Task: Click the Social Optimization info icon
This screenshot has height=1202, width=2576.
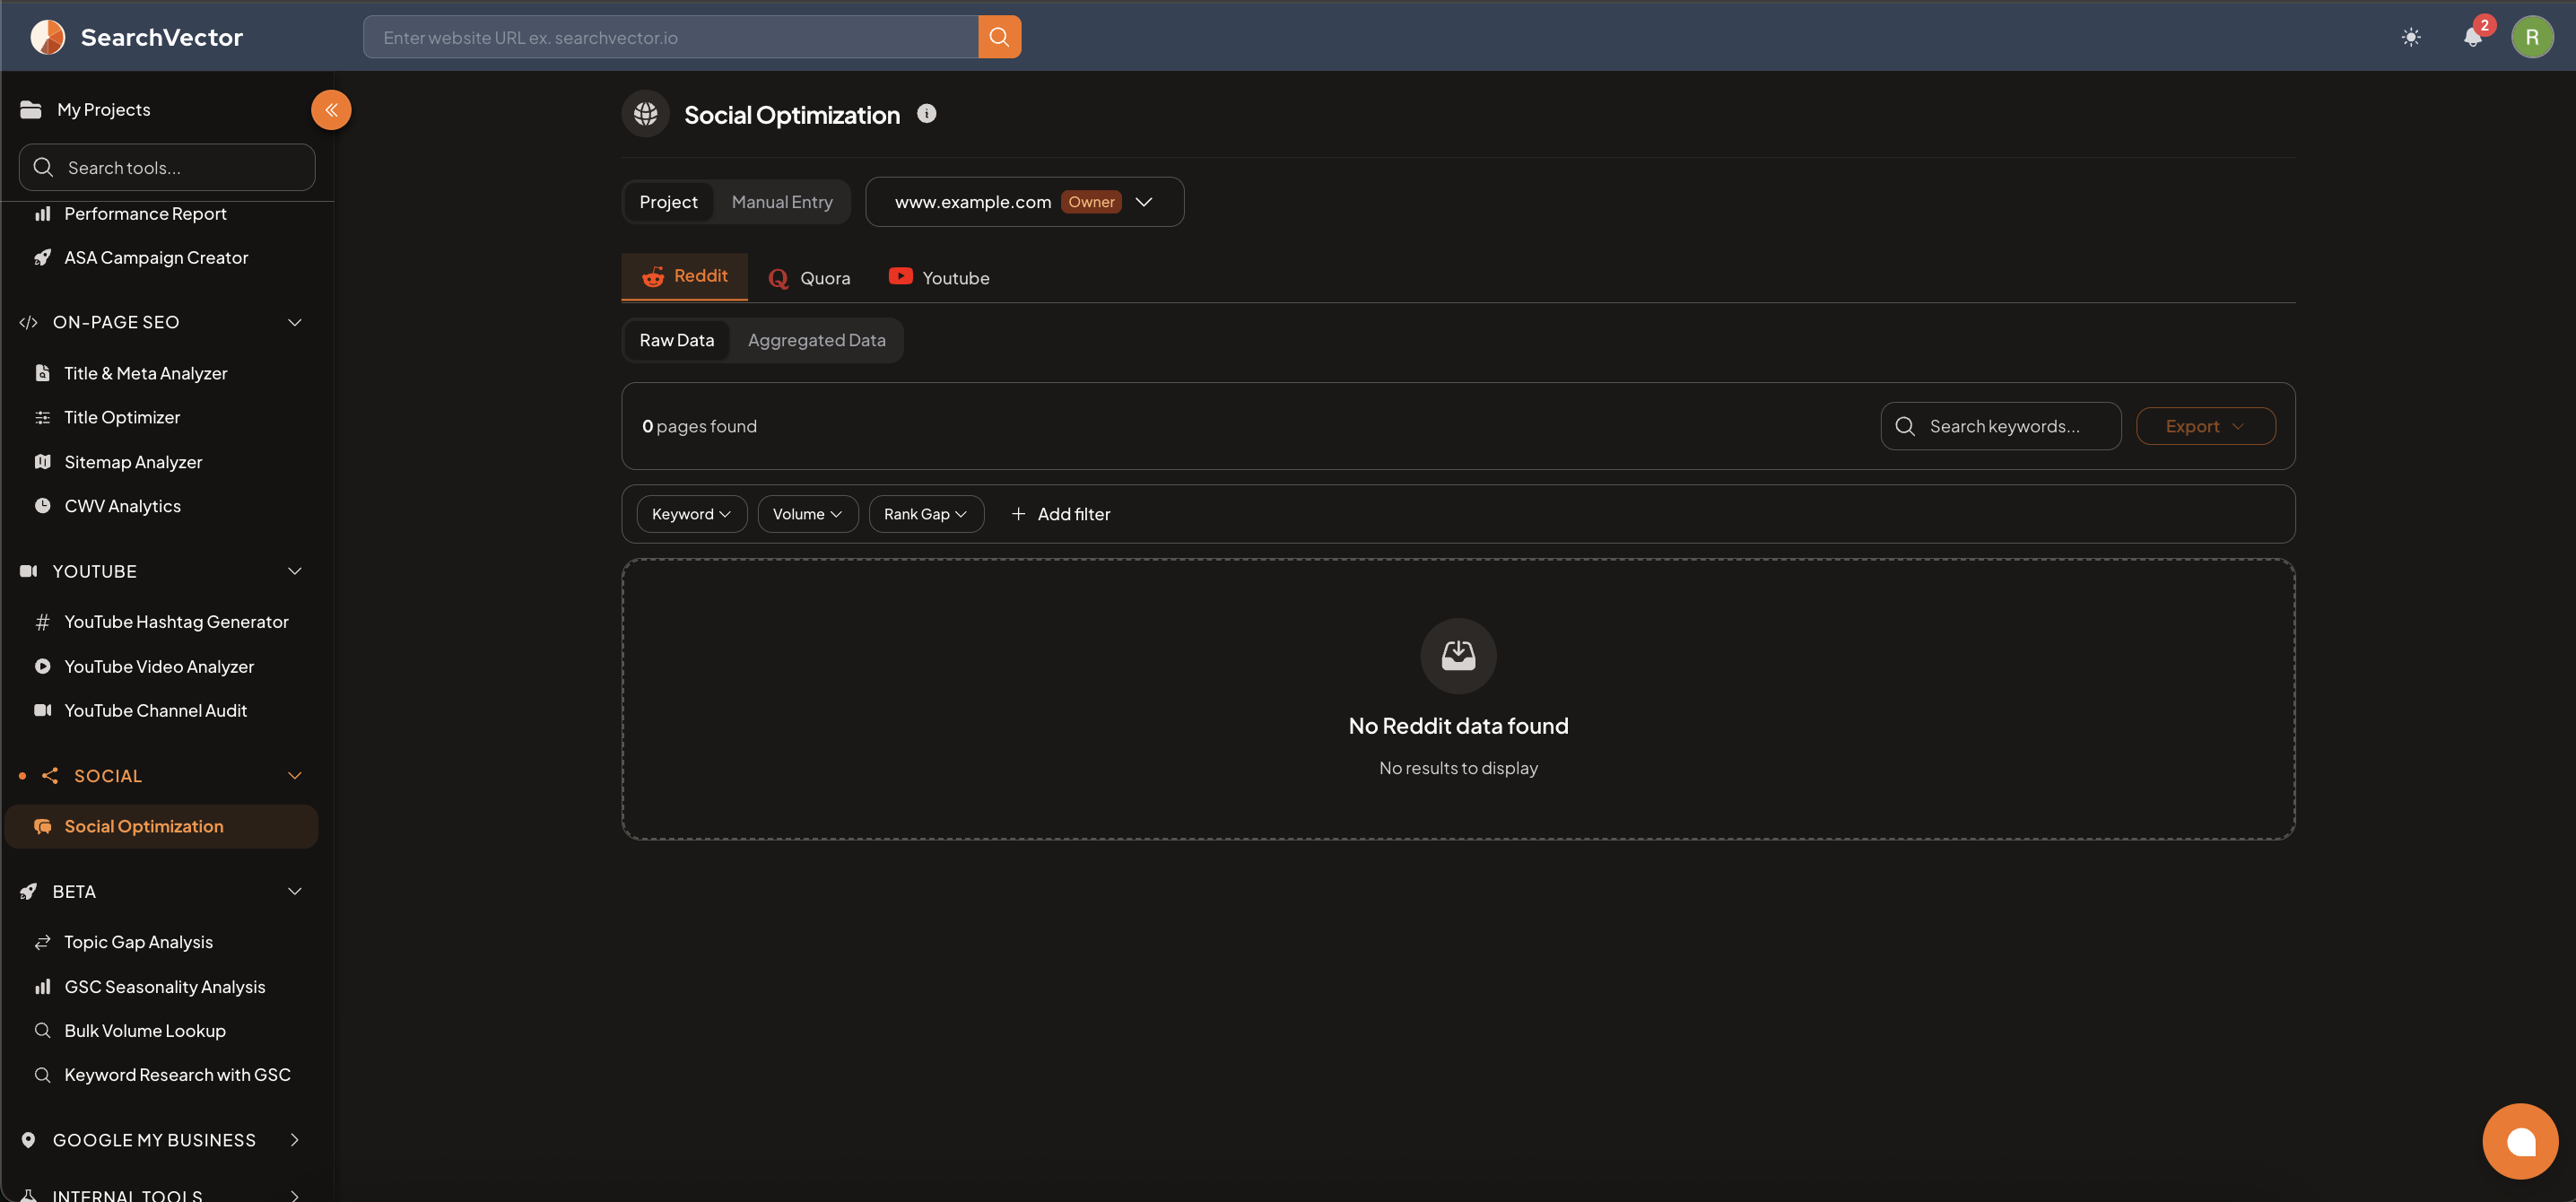Action: [927, 114]
